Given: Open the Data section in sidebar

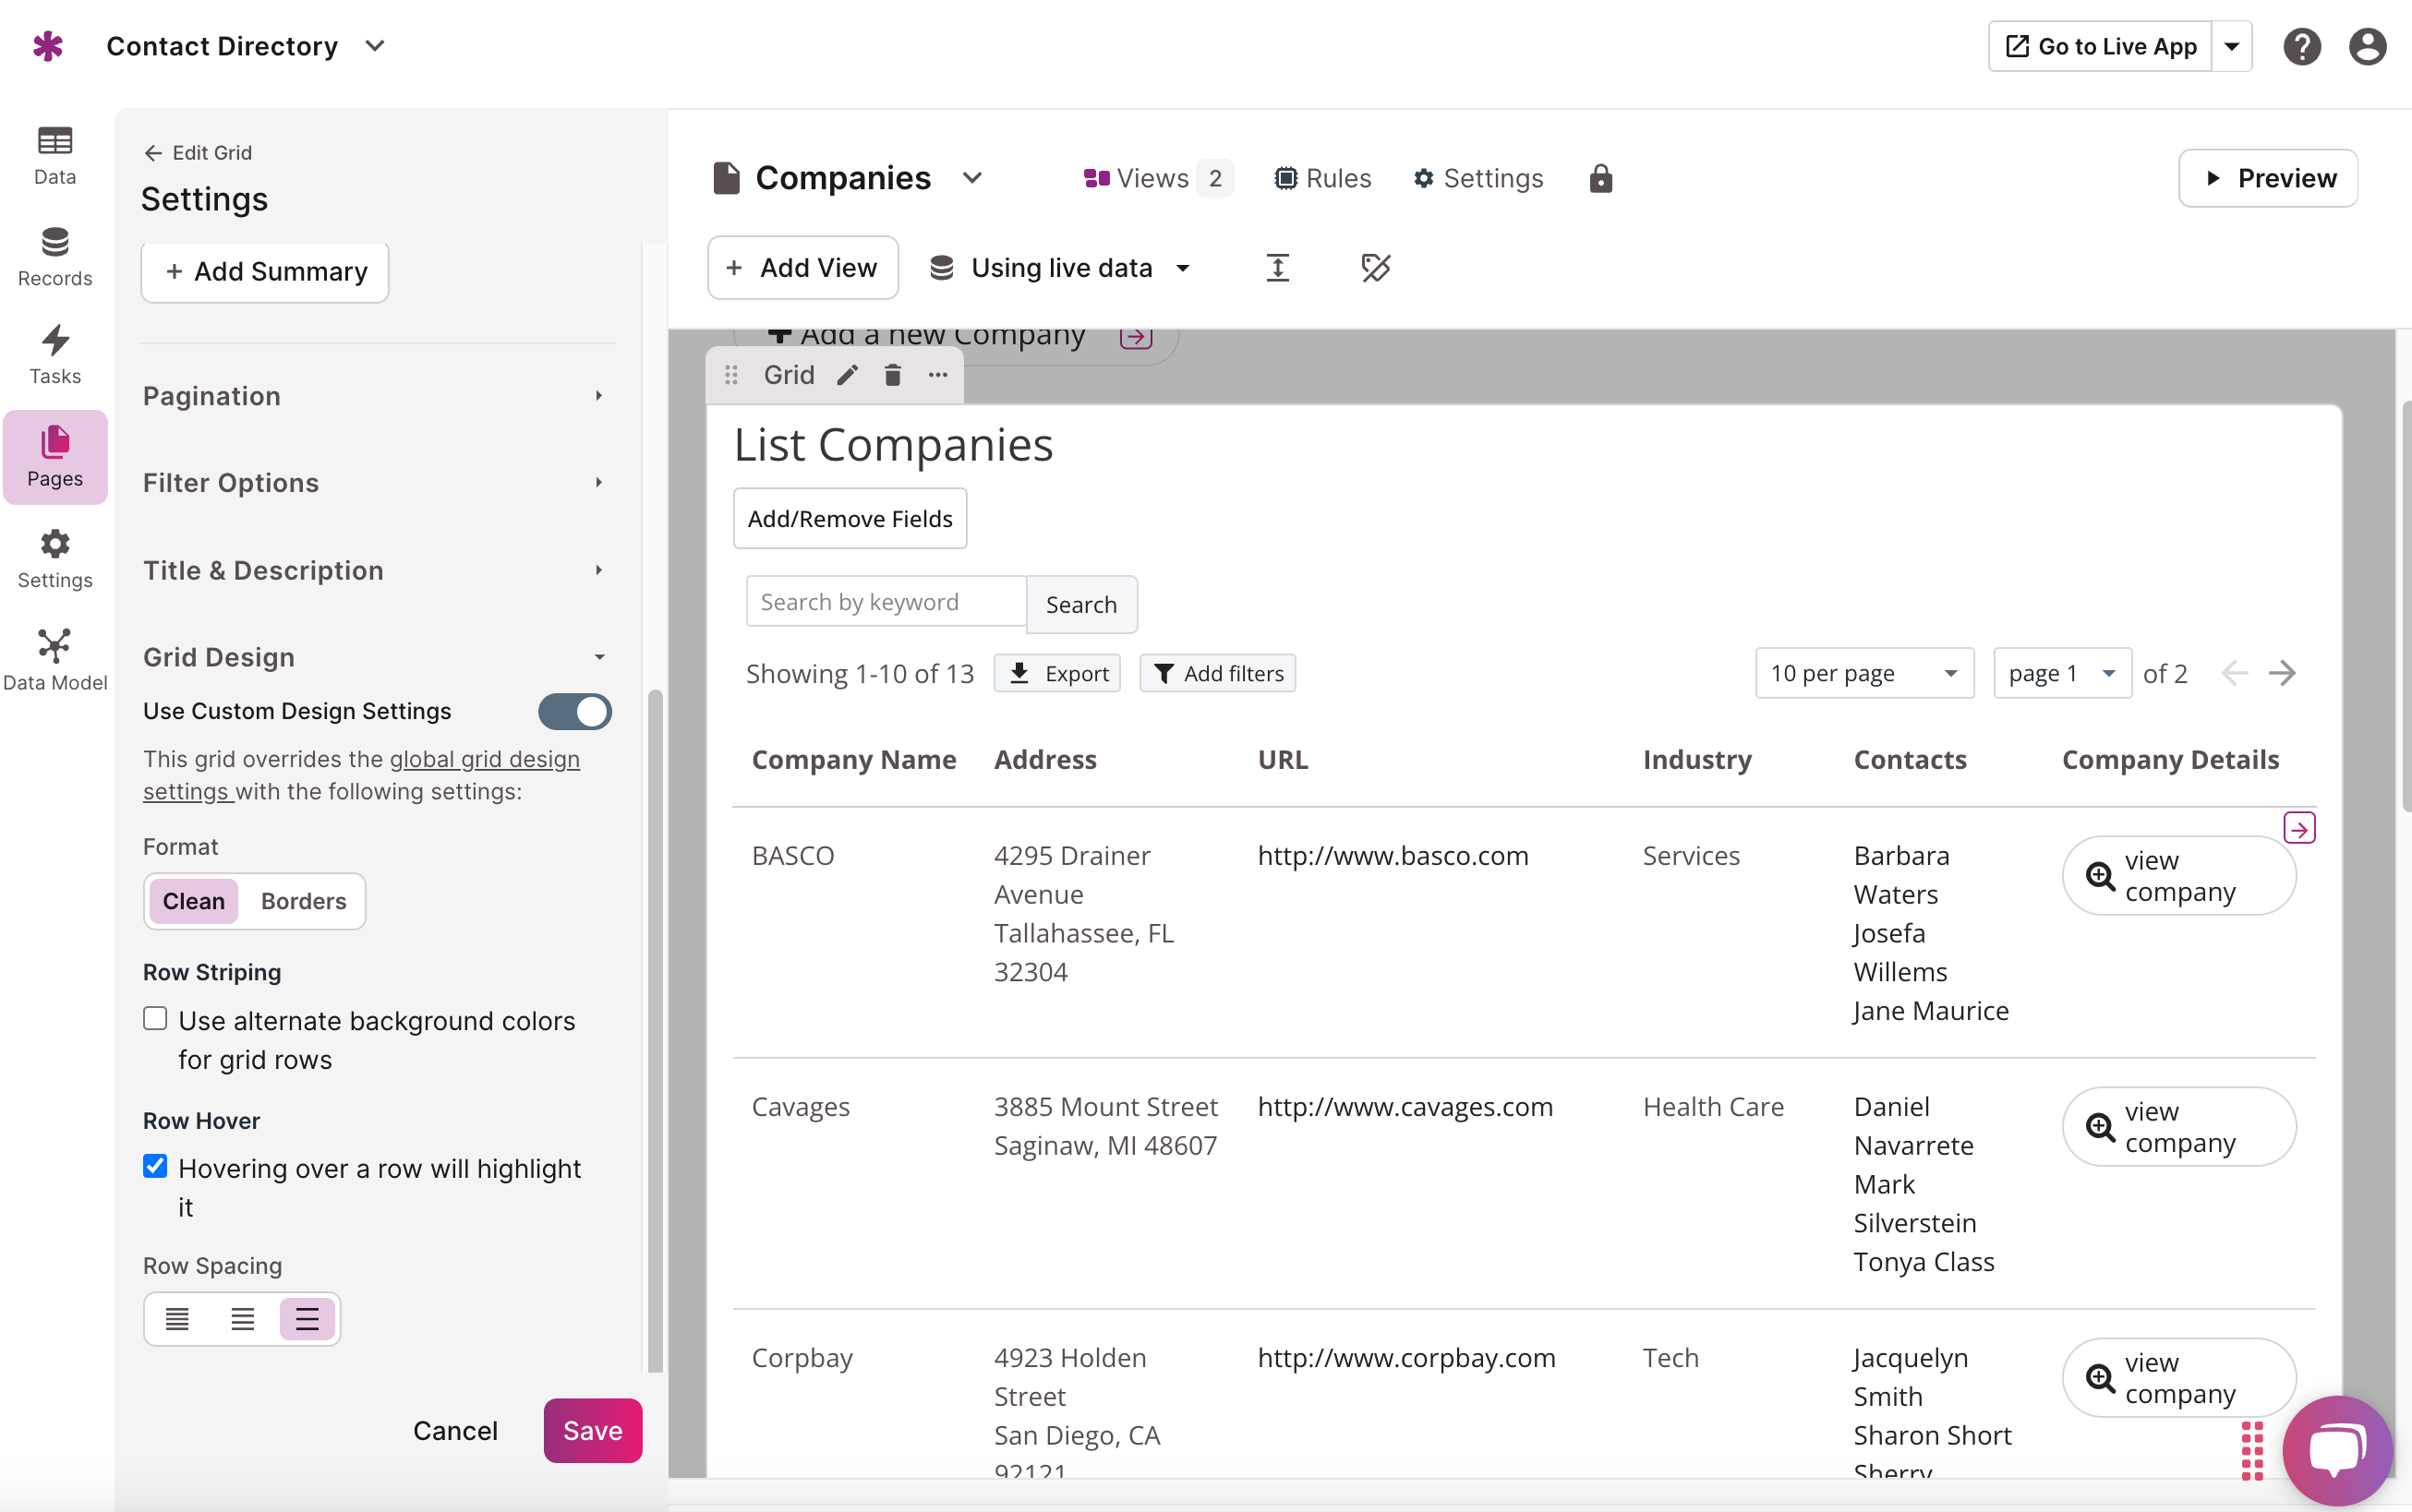Looking at the screenshot, I should click(55, 156).
